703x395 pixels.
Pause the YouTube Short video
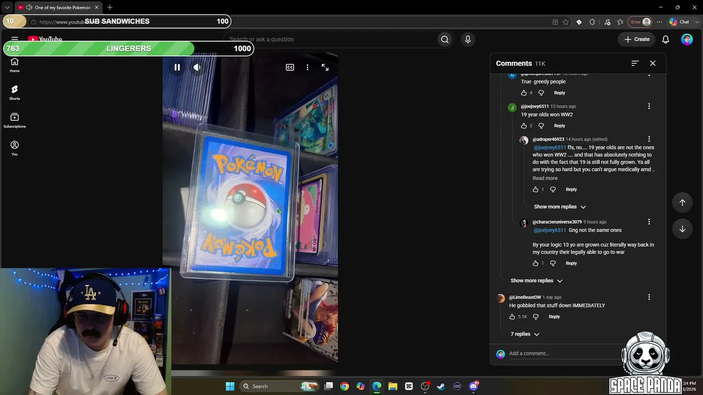point(177,67)
